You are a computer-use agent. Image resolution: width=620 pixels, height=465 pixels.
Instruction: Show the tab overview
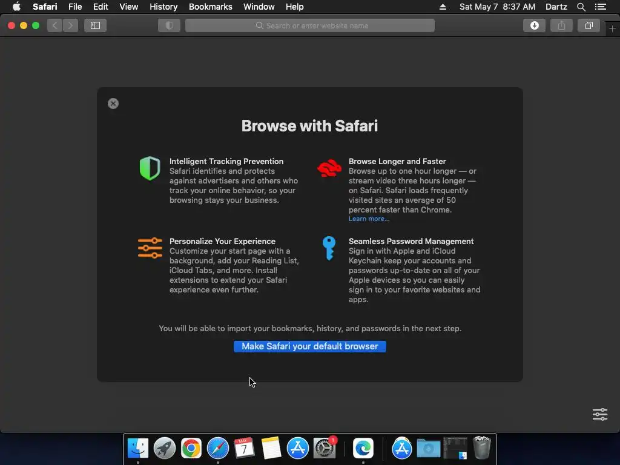pyautogui.click(x=589, y=25)
